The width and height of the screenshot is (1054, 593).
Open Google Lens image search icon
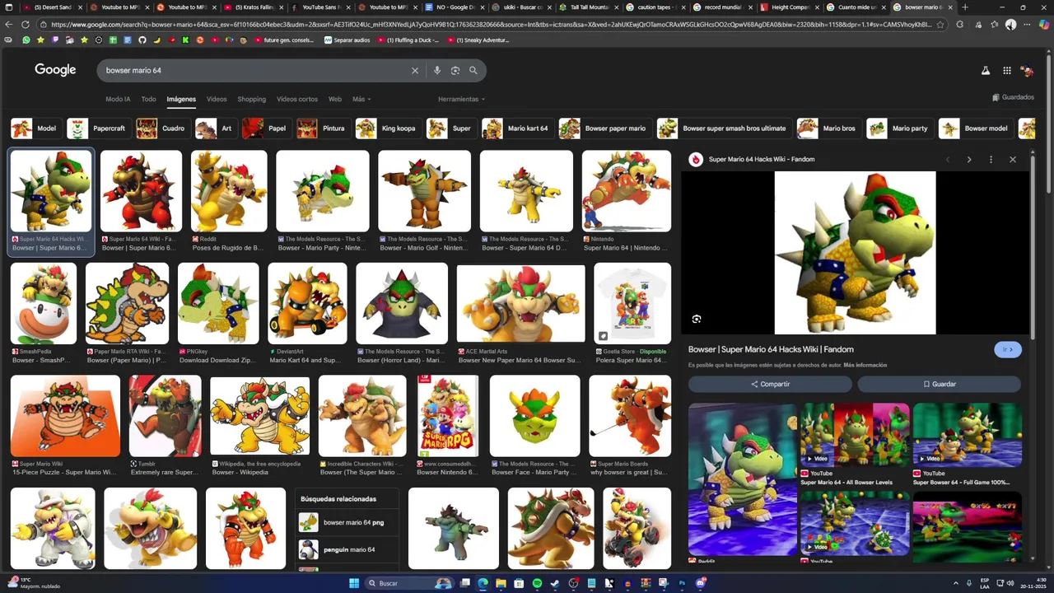(x=455, y=71)
